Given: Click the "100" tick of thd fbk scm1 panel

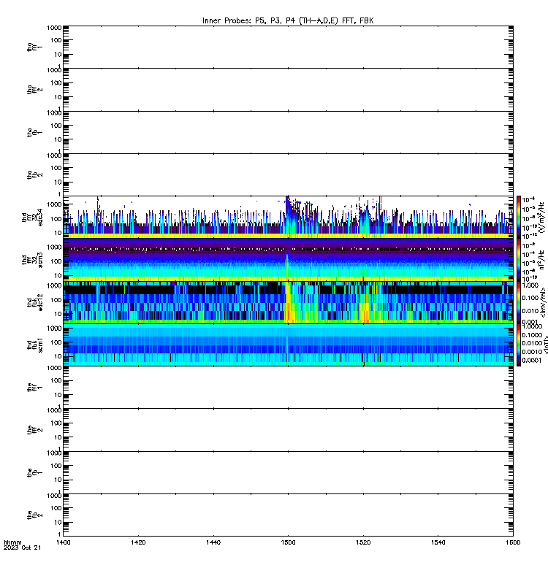Looking at the screenshot, I should [56, 342].
